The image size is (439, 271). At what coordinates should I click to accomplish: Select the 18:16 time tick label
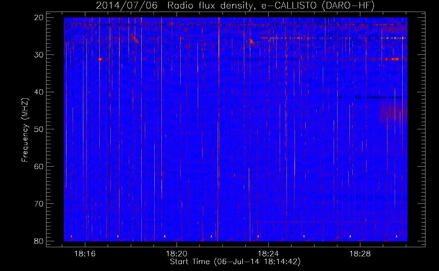(x=85, y=254)
